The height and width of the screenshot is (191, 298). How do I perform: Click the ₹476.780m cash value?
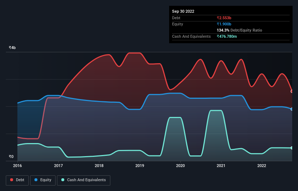point(227,36)
